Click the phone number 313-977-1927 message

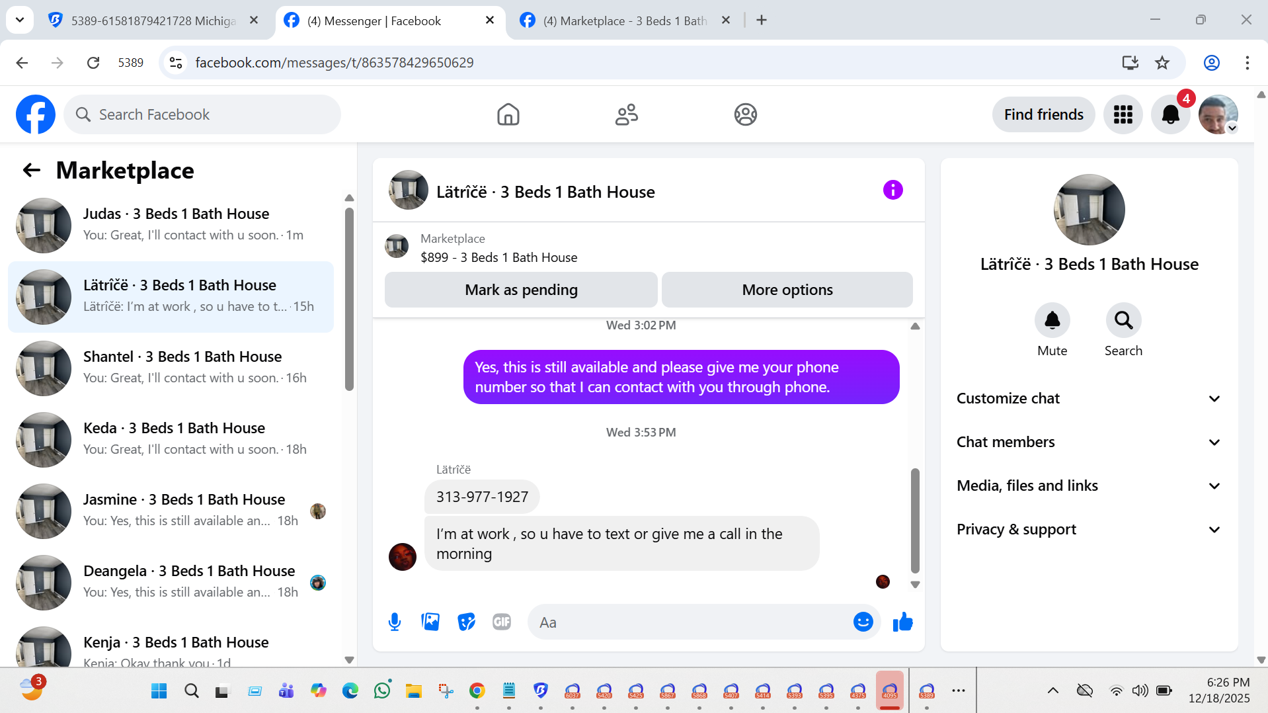pyautogui.click(x=482, y=497)
